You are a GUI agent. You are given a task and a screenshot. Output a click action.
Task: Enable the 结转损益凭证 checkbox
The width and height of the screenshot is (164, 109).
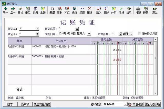click(140, 33)
